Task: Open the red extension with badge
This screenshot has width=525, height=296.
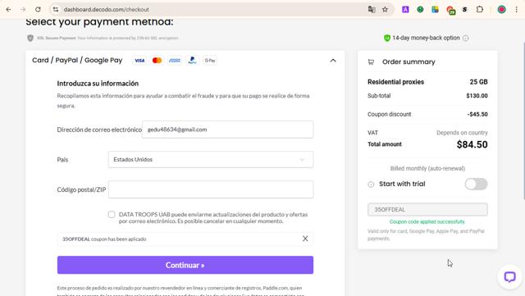Action: [x=450, y=10]
